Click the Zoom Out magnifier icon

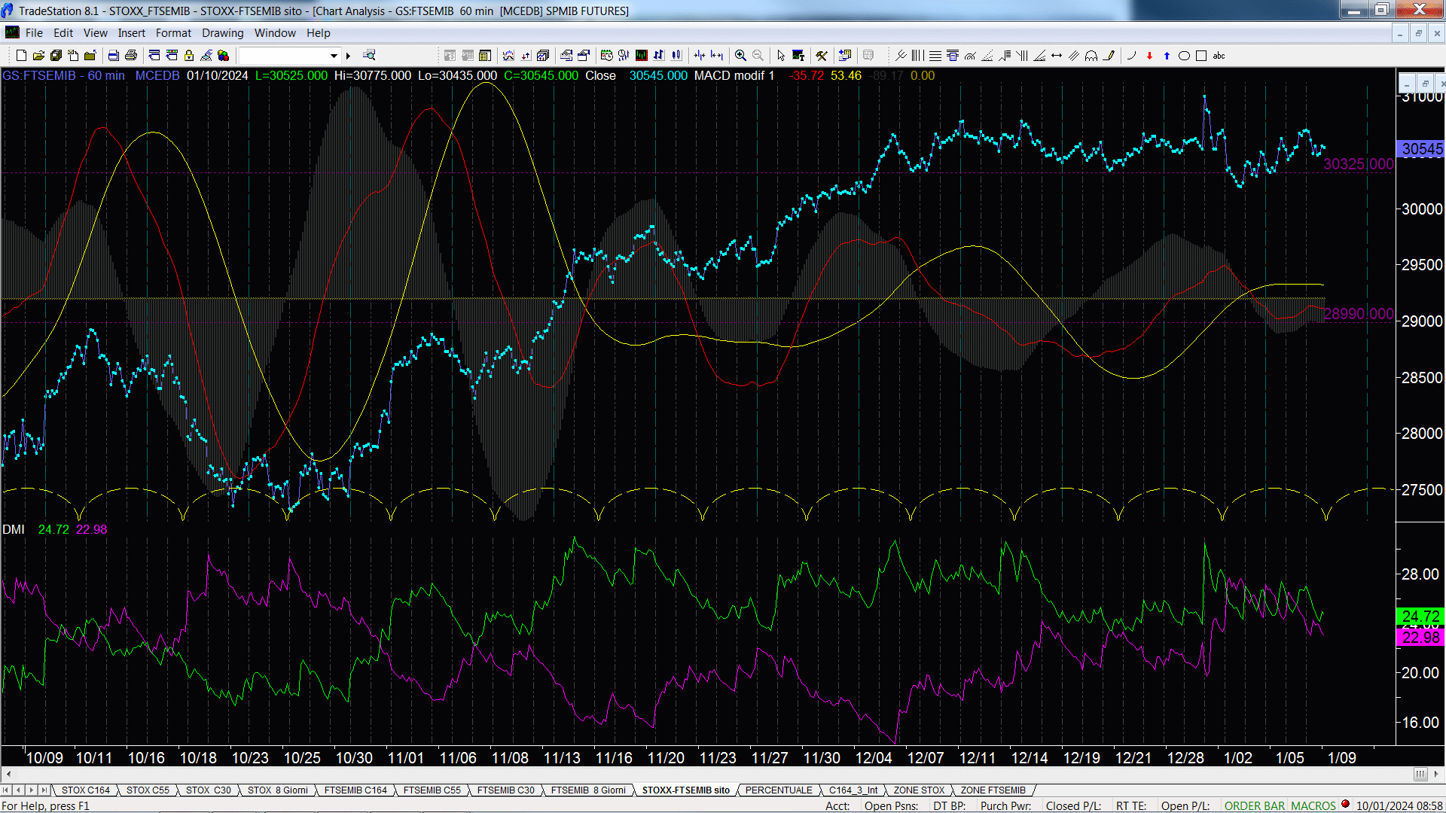point(758,55)
